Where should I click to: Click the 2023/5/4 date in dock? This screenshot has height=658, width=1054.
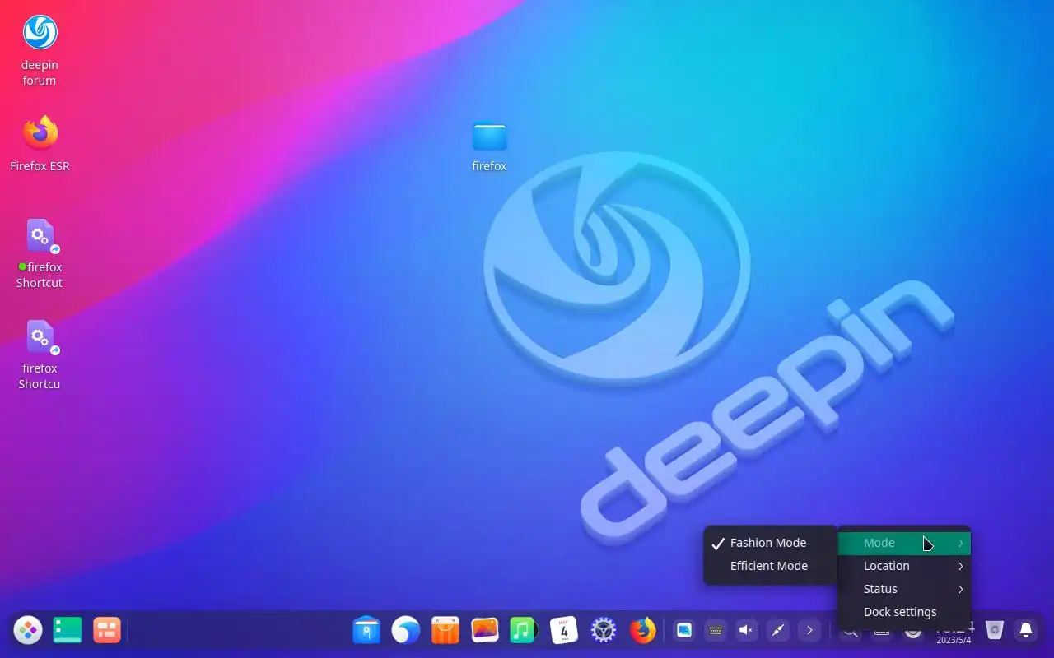(x=954, y=640)
